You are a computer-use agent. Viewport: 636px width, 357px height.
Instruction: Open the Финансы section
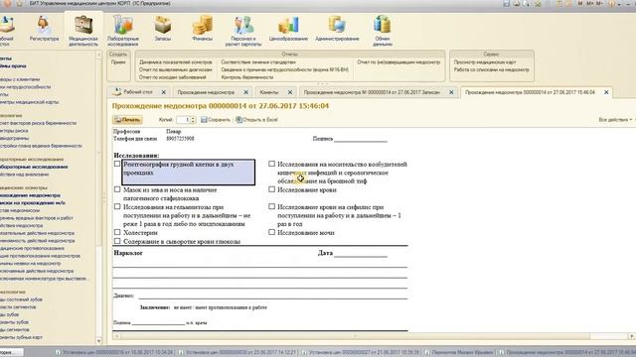coord(202,29)
